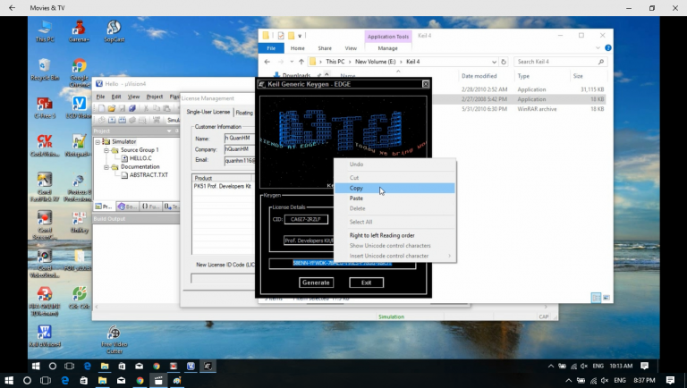Click the Exit button in the dialog
Image resolution: width=687 pixels, height=388 pixels.
pyautogui.click(x=366, y=283)
